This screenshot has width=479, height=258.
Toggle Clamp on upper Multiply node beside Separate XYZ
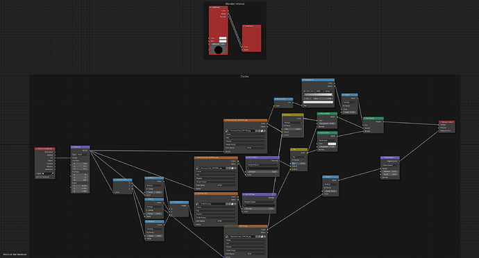[x=147, y=189]
